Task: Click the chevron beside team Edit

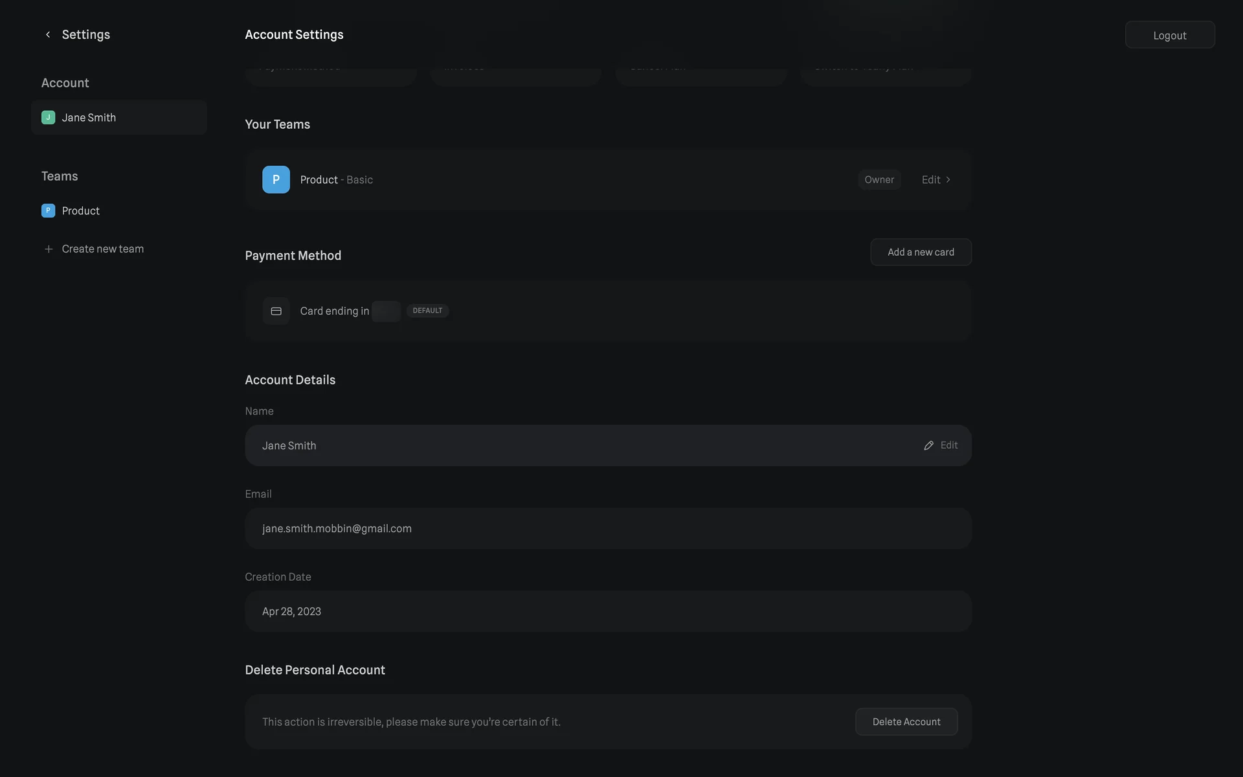Action: (948, 180)
